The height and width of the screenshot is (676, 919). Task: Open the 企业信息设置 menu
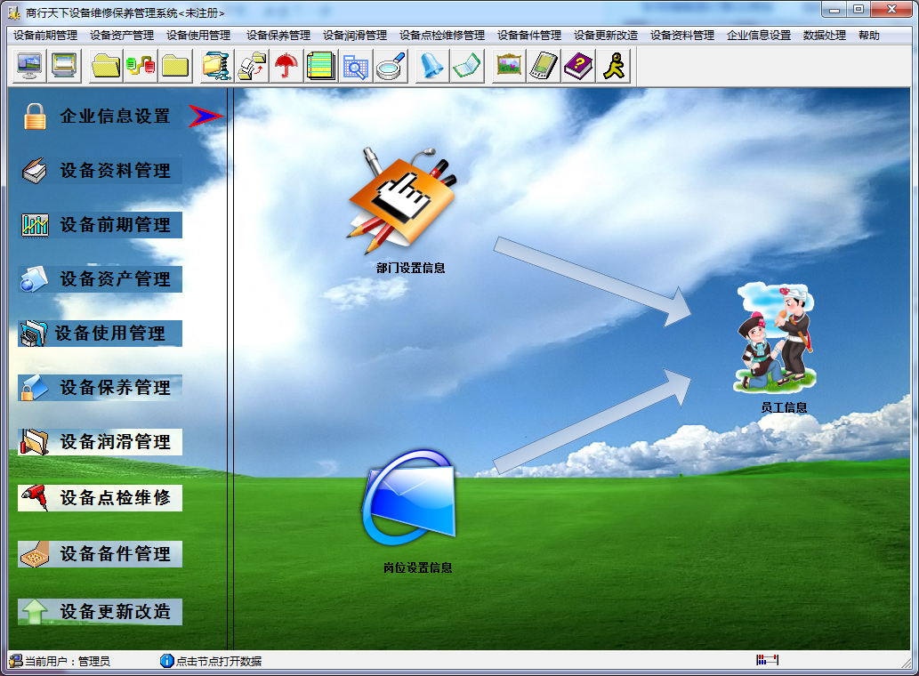click(x=759, y=36)
